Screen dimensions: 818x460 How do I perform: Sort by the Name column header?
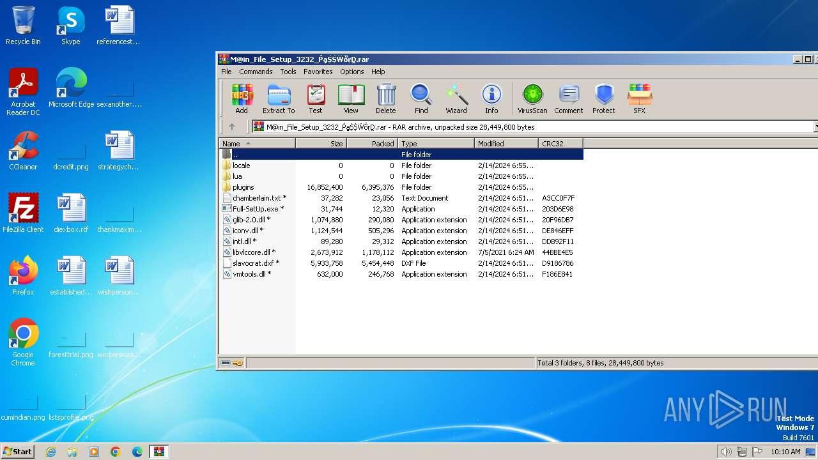[x=257, y=144]
